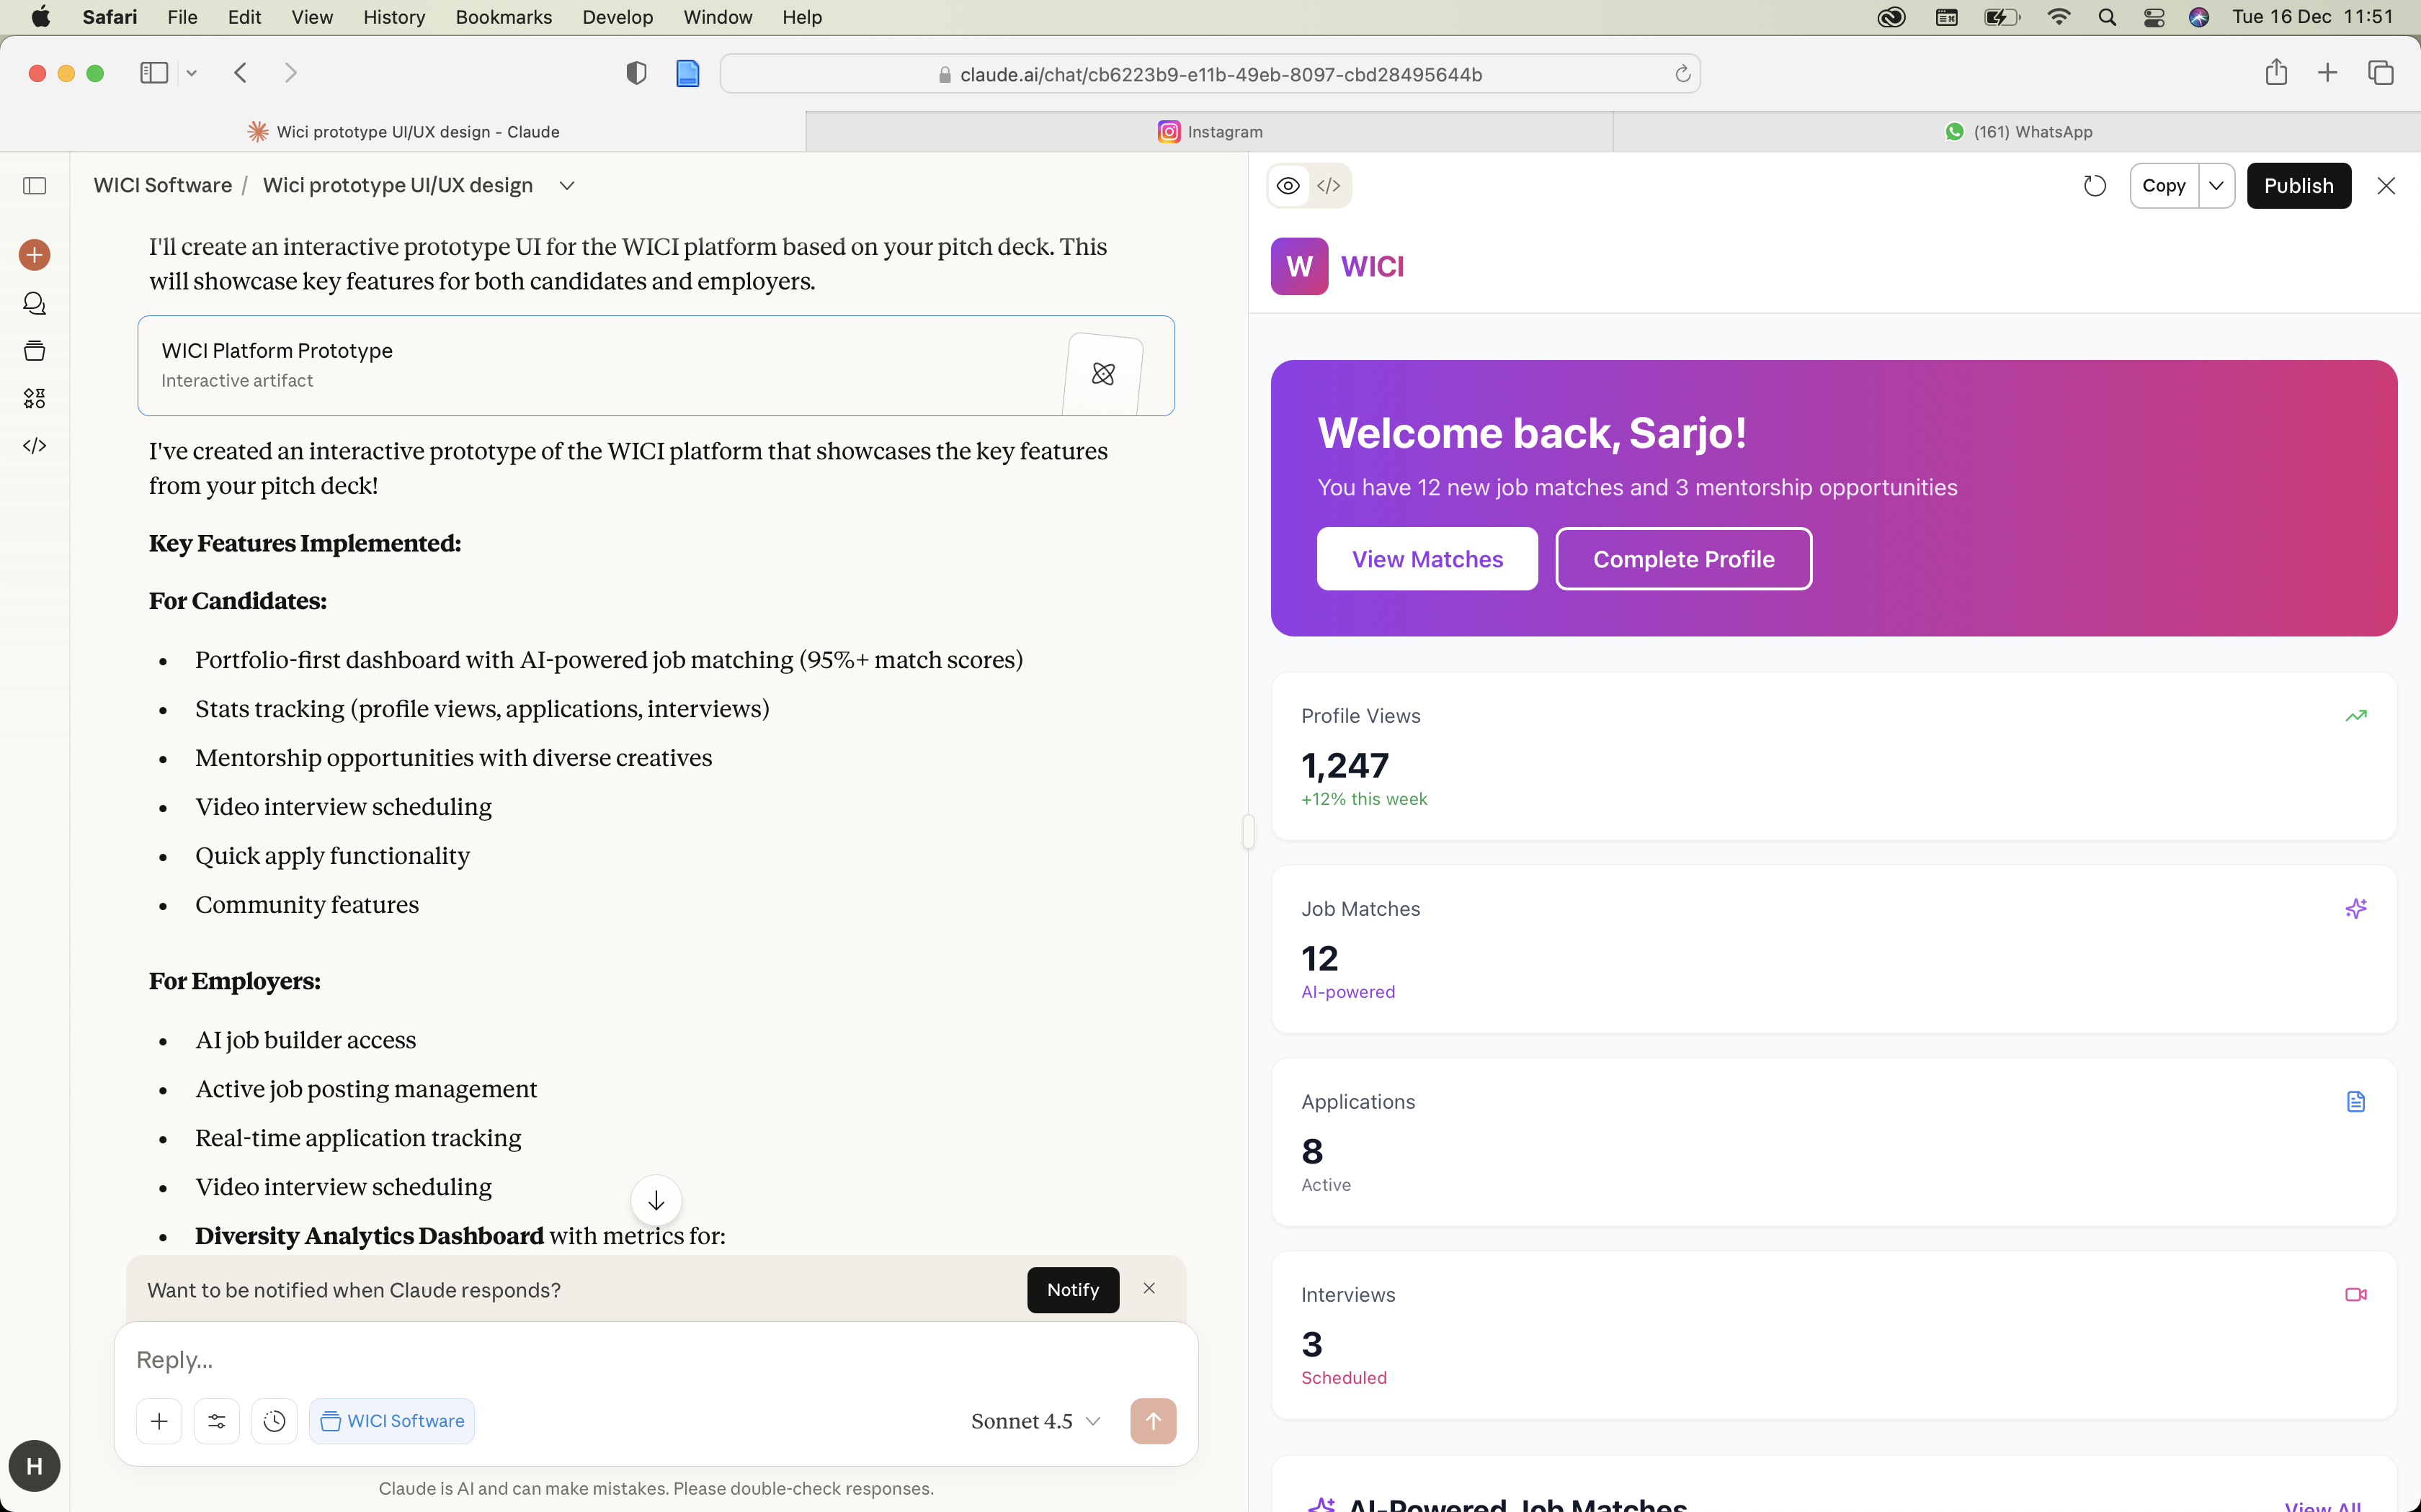Screen dimensions: 2421x1512
Task: Switch to the Instagram tab
Action: pyautogui.click(x=1210, y=132)
